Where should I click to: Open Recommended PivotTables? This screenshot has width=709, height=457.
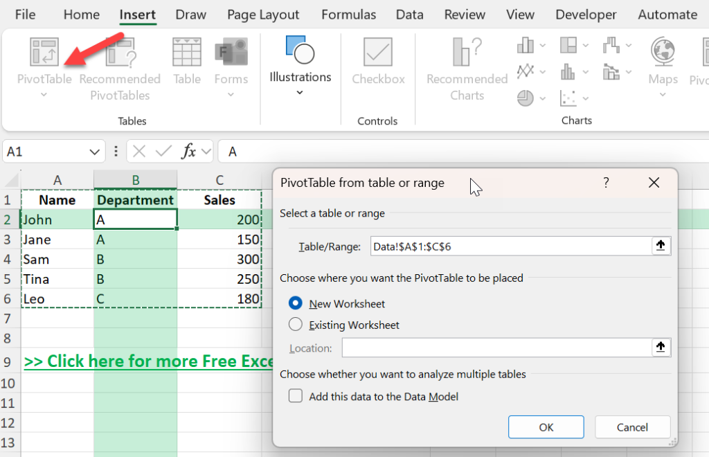119,62
